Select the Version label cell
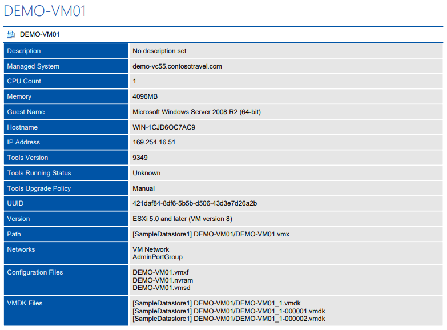Image resolution: width=447 pixels, height=330 pixels. (66, 219)
